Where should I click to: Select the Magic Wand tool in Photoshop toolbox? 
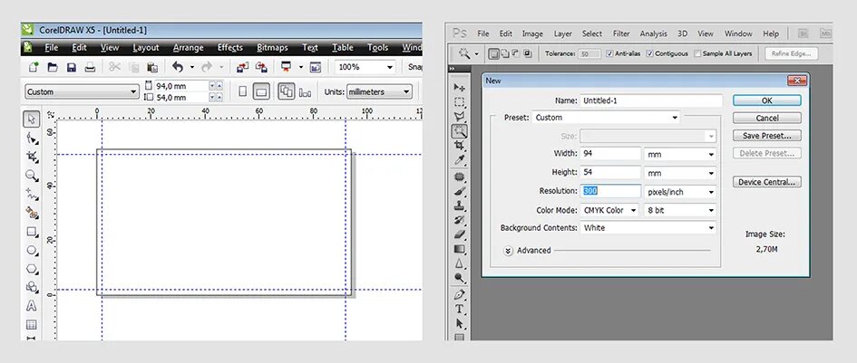coord(460,131)
